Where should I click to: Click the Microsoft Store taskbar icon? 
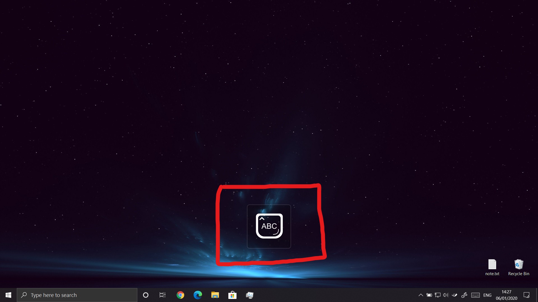point(232,295)
